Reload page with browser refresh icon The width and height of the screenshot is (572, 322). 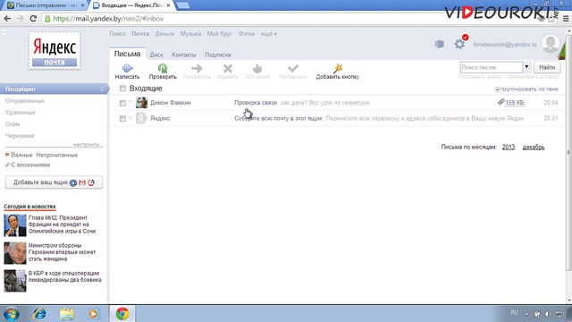[x=33, y=19]
